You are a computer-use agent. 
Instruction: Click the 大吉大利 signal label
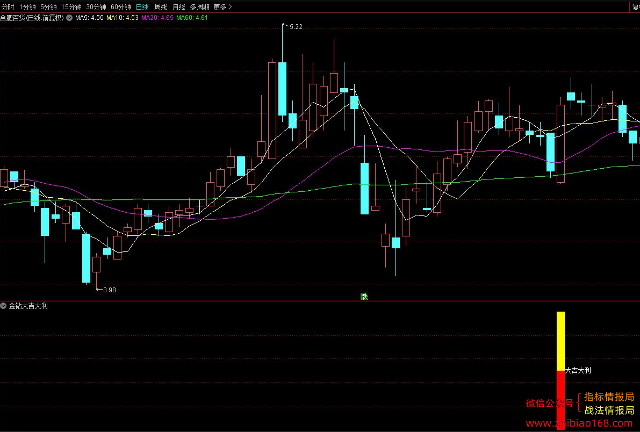click(x=578, y=370)
